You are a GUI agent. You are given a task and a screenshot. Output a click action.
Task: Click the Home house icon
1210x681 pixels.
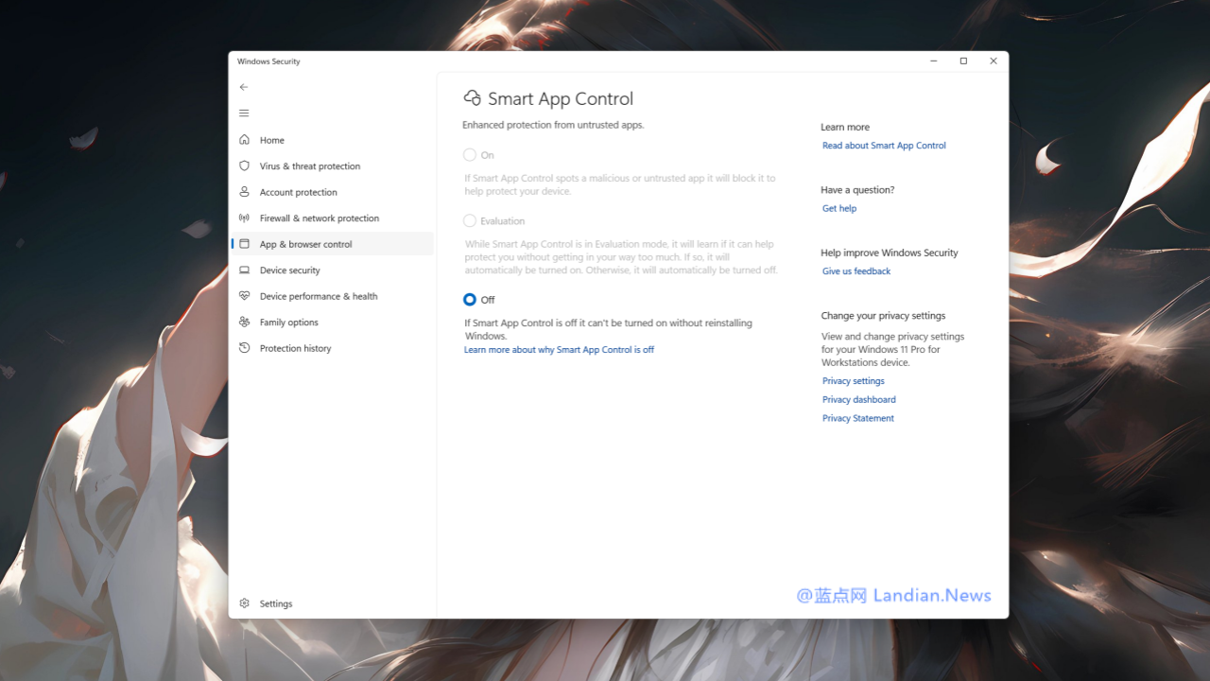click(x=244, y=140)
